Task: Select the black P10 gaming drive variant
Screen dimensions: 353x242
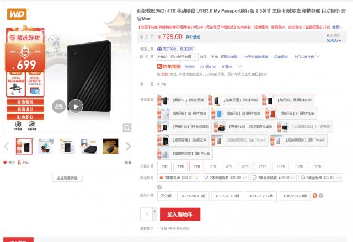Action: 184,127
